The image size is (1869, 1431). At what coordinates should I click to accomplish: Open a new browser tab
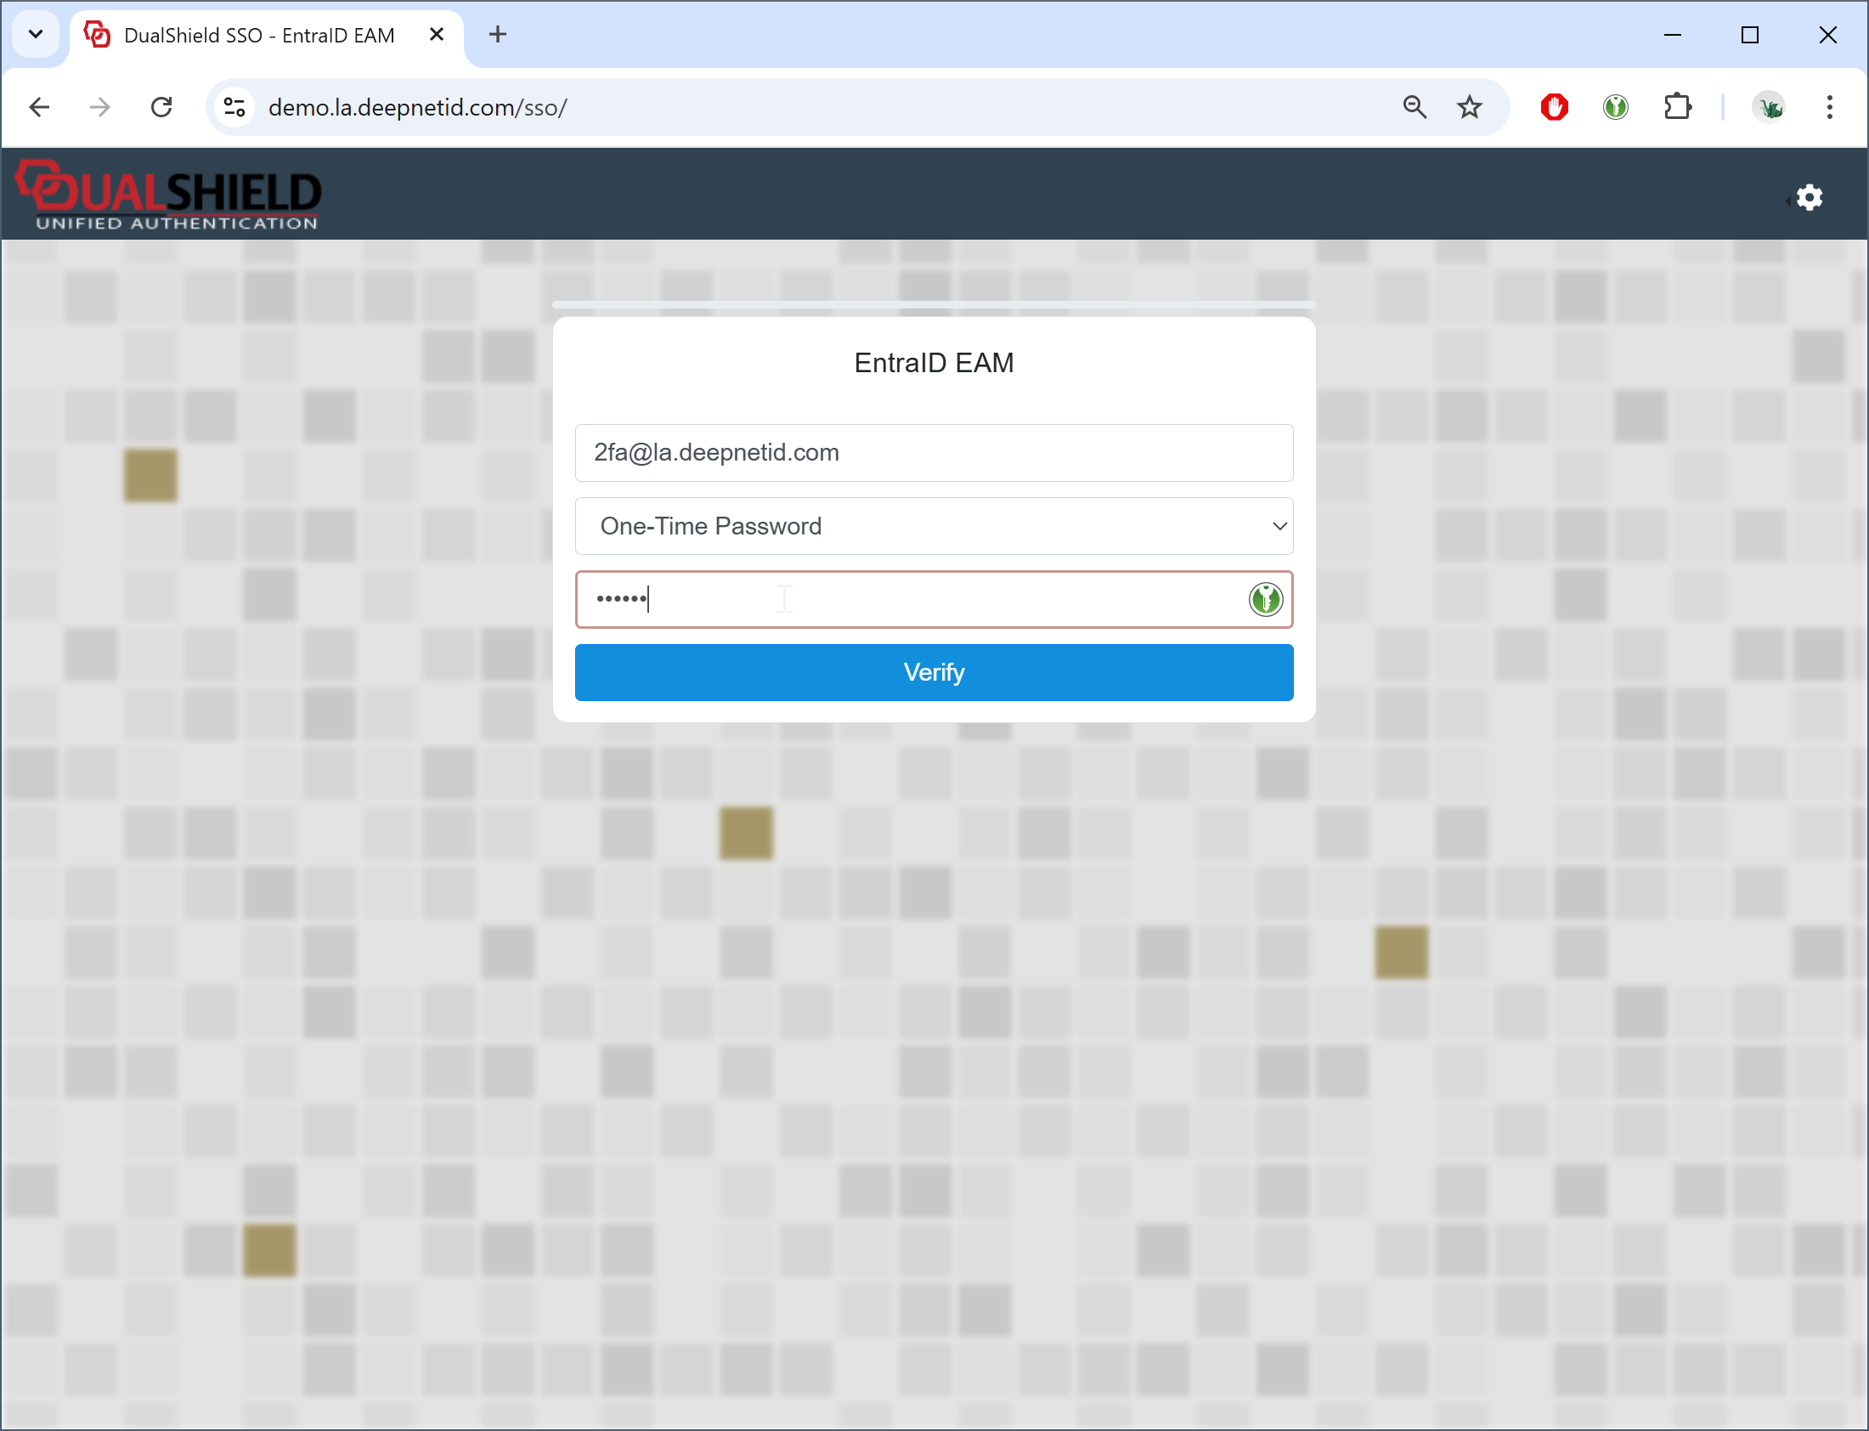point(498,35)
